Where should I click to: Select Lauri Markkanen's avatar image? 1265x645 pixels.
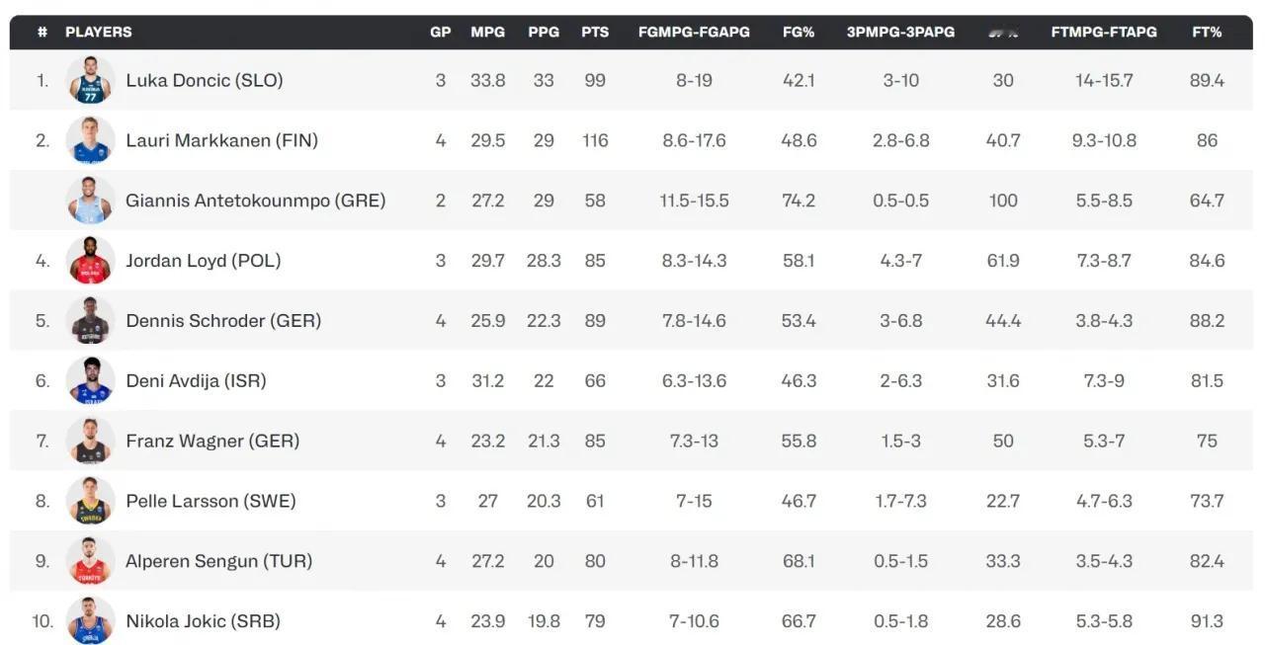click(x=90, y=140)
